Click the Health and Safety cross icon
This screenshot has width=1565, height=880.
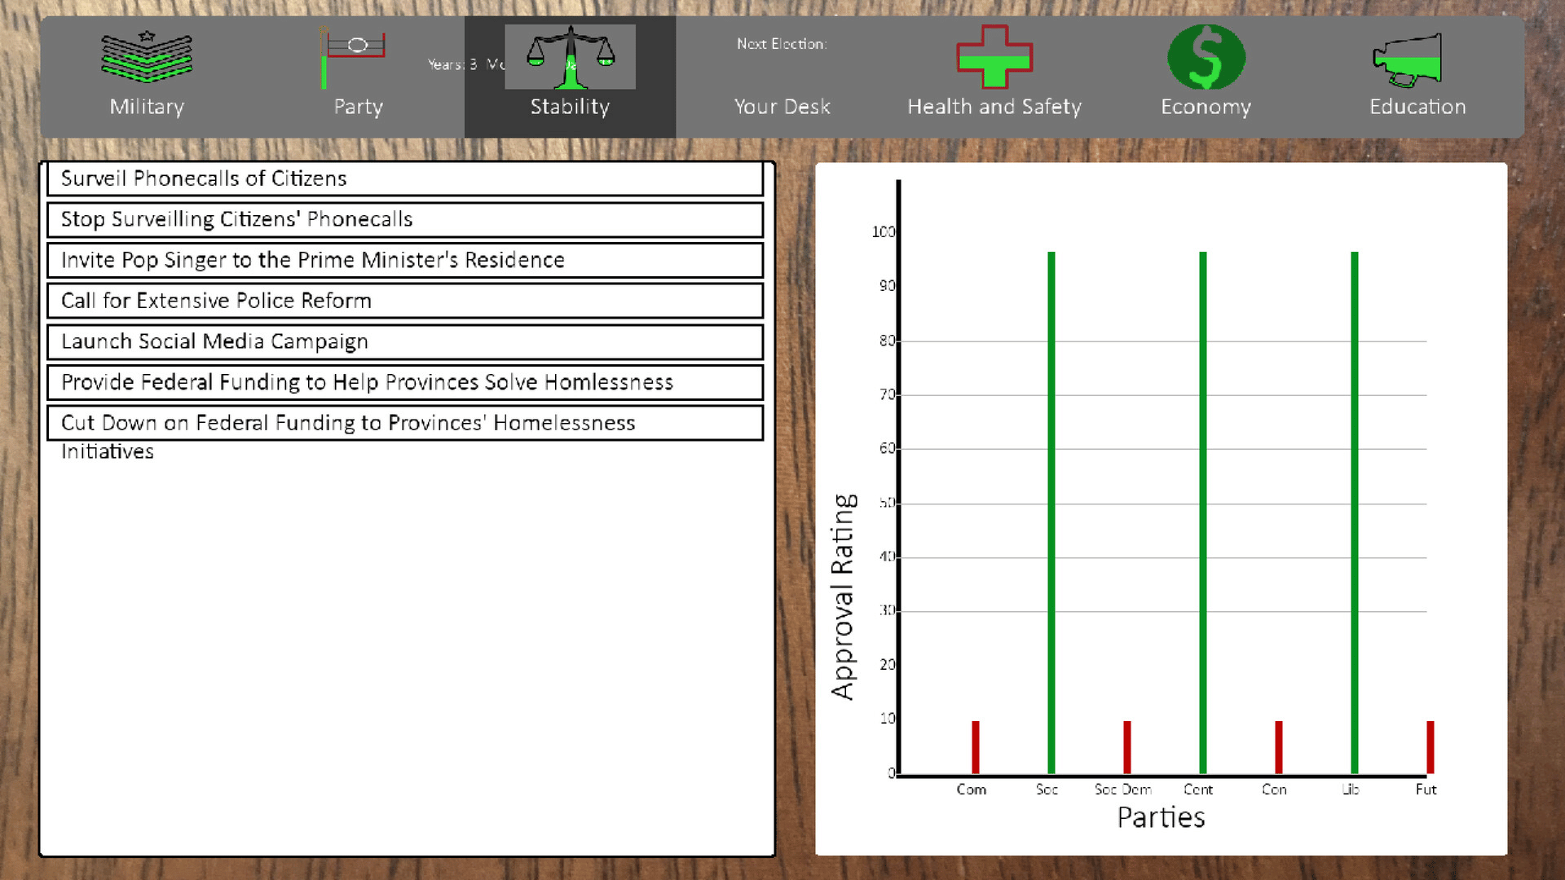[994, 57]
